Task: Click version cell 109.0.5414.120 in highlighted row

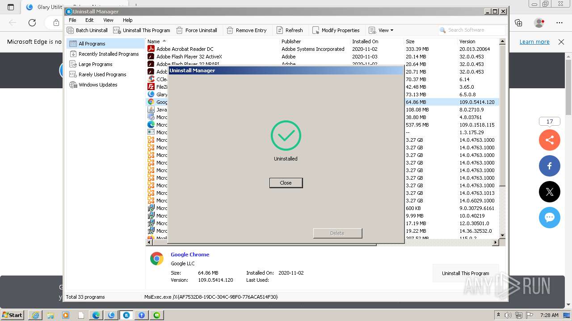Action: click(x=477, y=102)
